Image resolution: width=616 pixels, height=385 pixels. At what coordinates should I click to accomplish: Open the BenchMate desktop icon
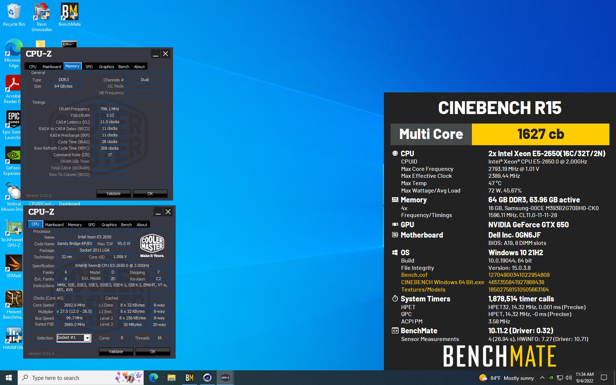(70, 15)
